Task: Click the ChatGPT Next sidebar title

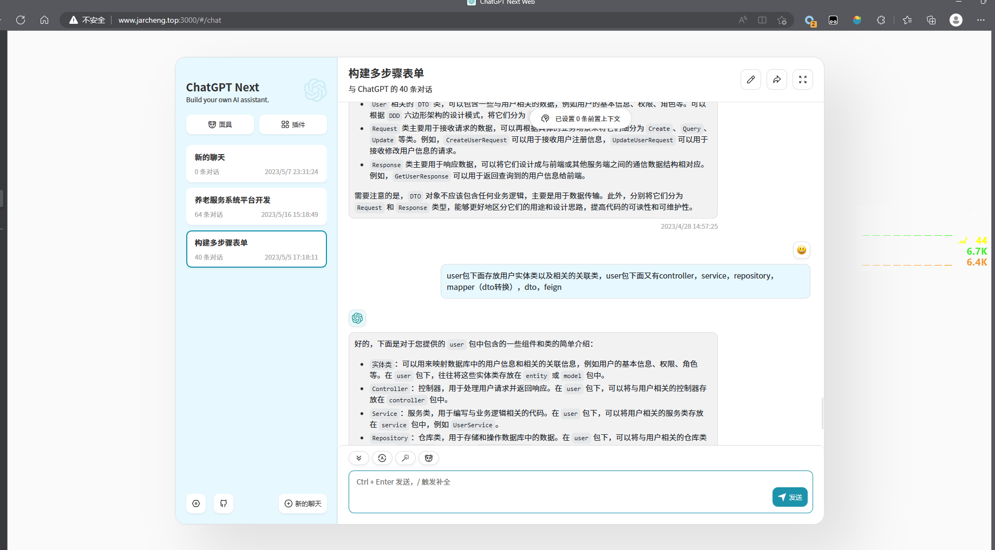Action: pos(222,87)
